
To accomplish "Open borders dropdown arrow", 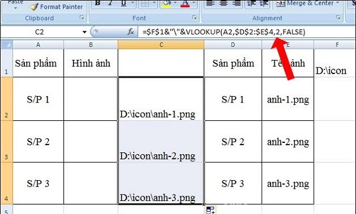I will [154, 3].
